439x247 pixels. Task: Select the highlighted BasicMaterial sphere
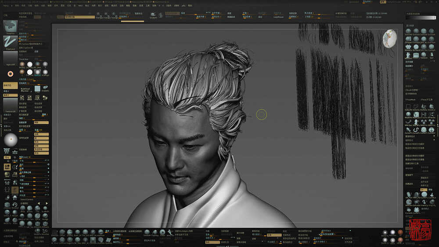tap(37, 73)
